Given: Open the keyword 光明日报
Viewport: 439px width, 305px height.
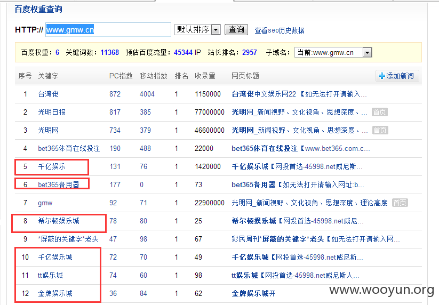Looking at the screenshot, I should (x=52, y=112).
